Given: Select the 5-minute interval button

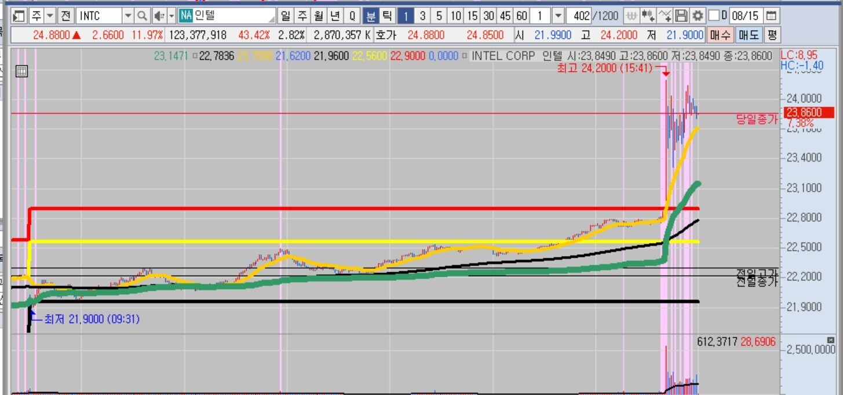Looking at the screenshot, I should tap(439, 15).
